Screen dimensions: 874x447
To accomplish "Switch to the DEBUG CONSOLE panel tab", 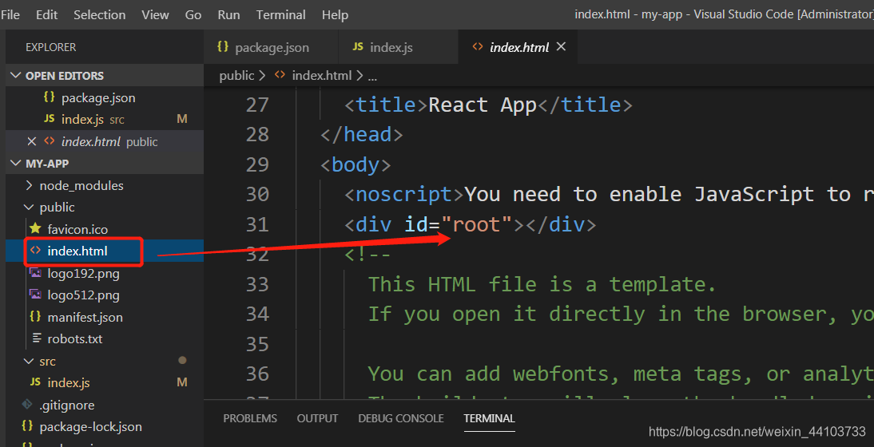I will coord(401,418).
